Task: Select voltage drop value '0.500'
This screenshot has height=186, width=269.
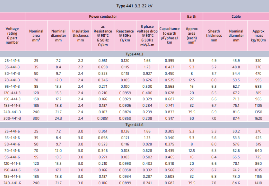Action: point(147,86)
